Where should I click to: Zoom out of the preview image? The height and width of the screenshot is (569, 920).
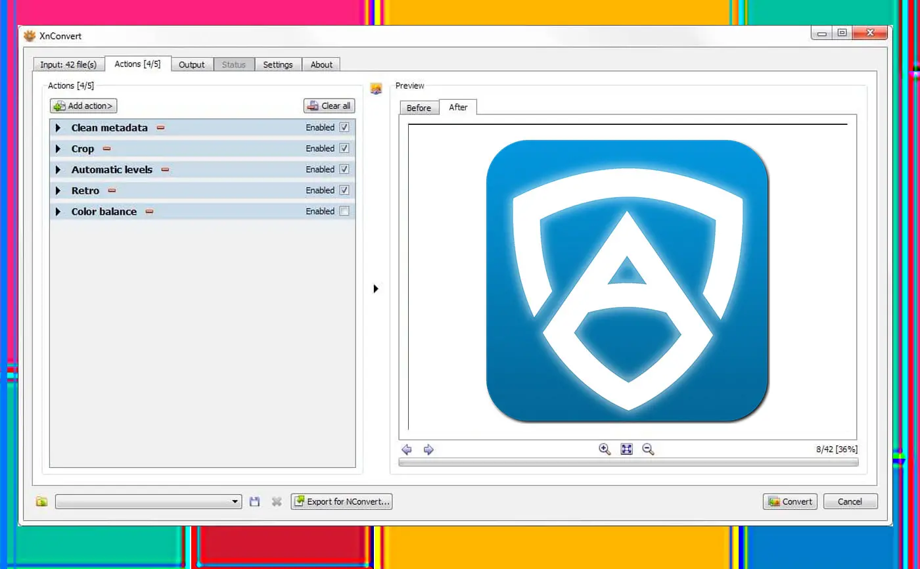(647, 449)
